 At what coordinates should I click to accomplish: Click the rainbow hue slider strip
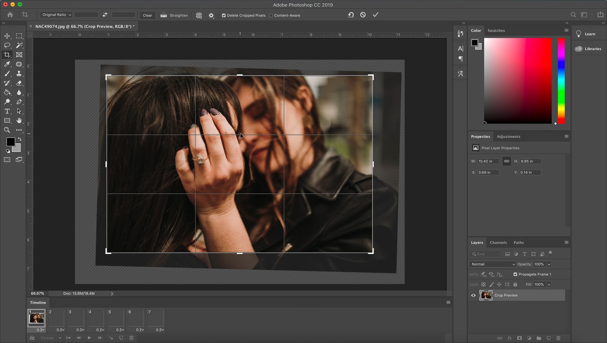coord(561,81)
